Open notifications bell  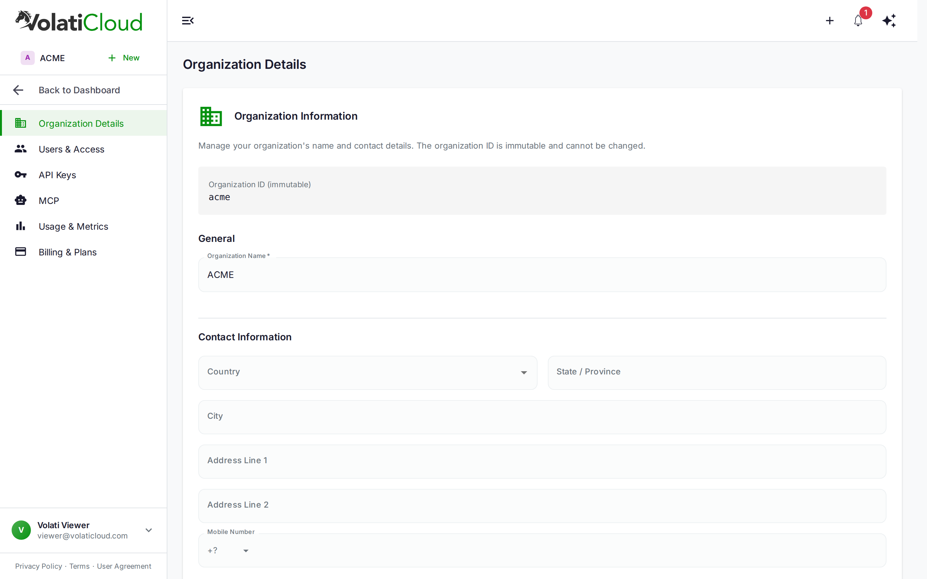pyautogui.click(x=858, y=21)
